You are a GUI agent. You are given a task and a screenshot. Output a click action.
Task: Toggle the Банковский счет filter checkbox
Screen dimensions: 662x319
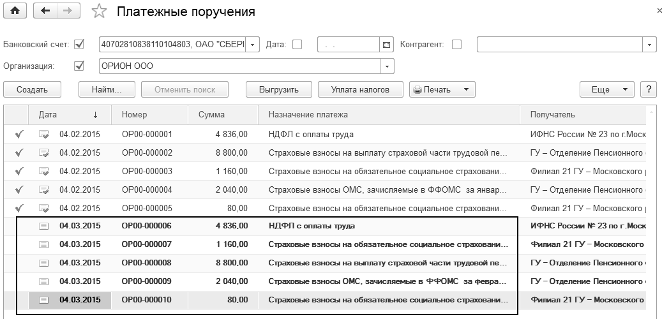[80, 45]
